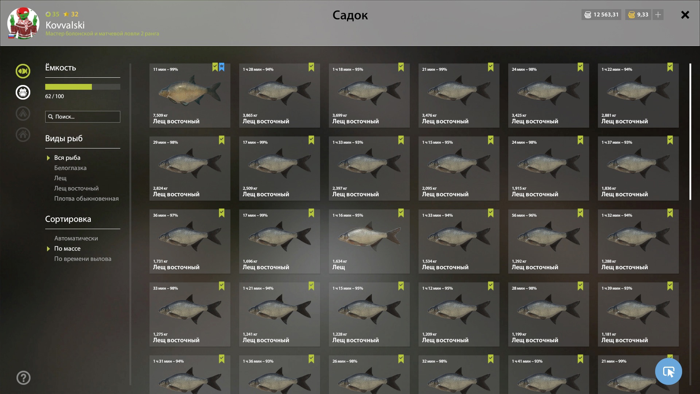This screenshot has height=394, width=700.
Task: Toggle bookmark on 3,425 кг fish card
Action: [x=580, y=67]
